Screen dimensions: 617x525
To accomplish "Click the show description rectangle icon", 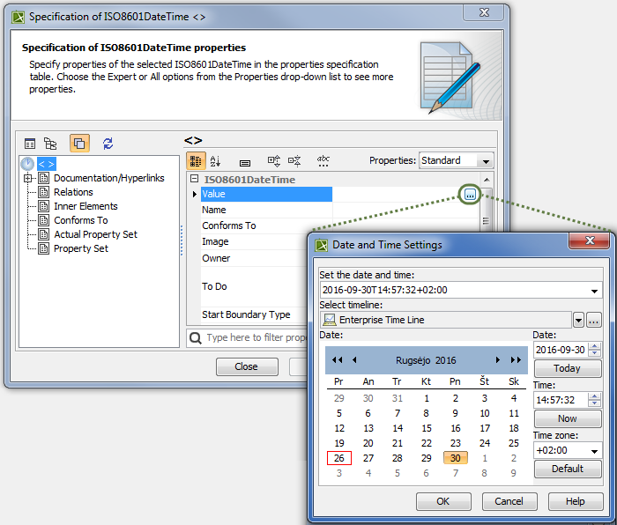I will point(245,163).
